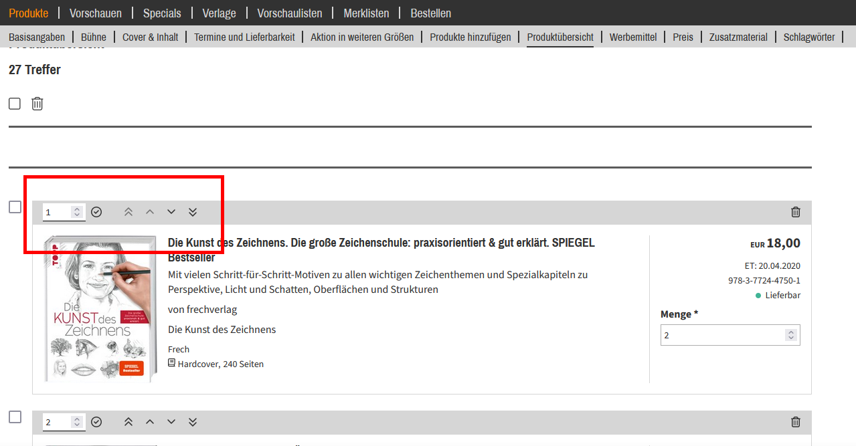This screenshot has height=446, width=856.
Task: Move item 2 down one position
Action: coord(171,422)
